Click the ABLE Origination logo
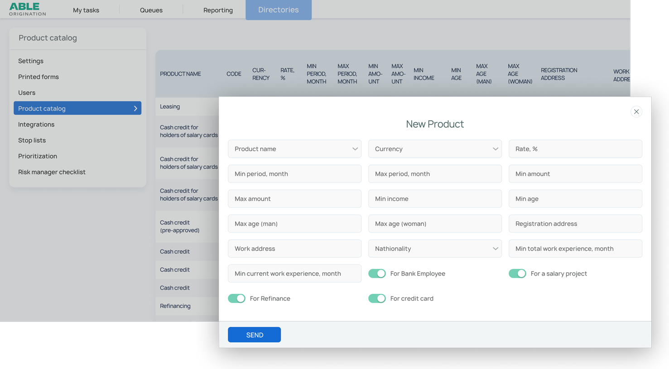Screen dimensions: 669x369 coord(26,10)
